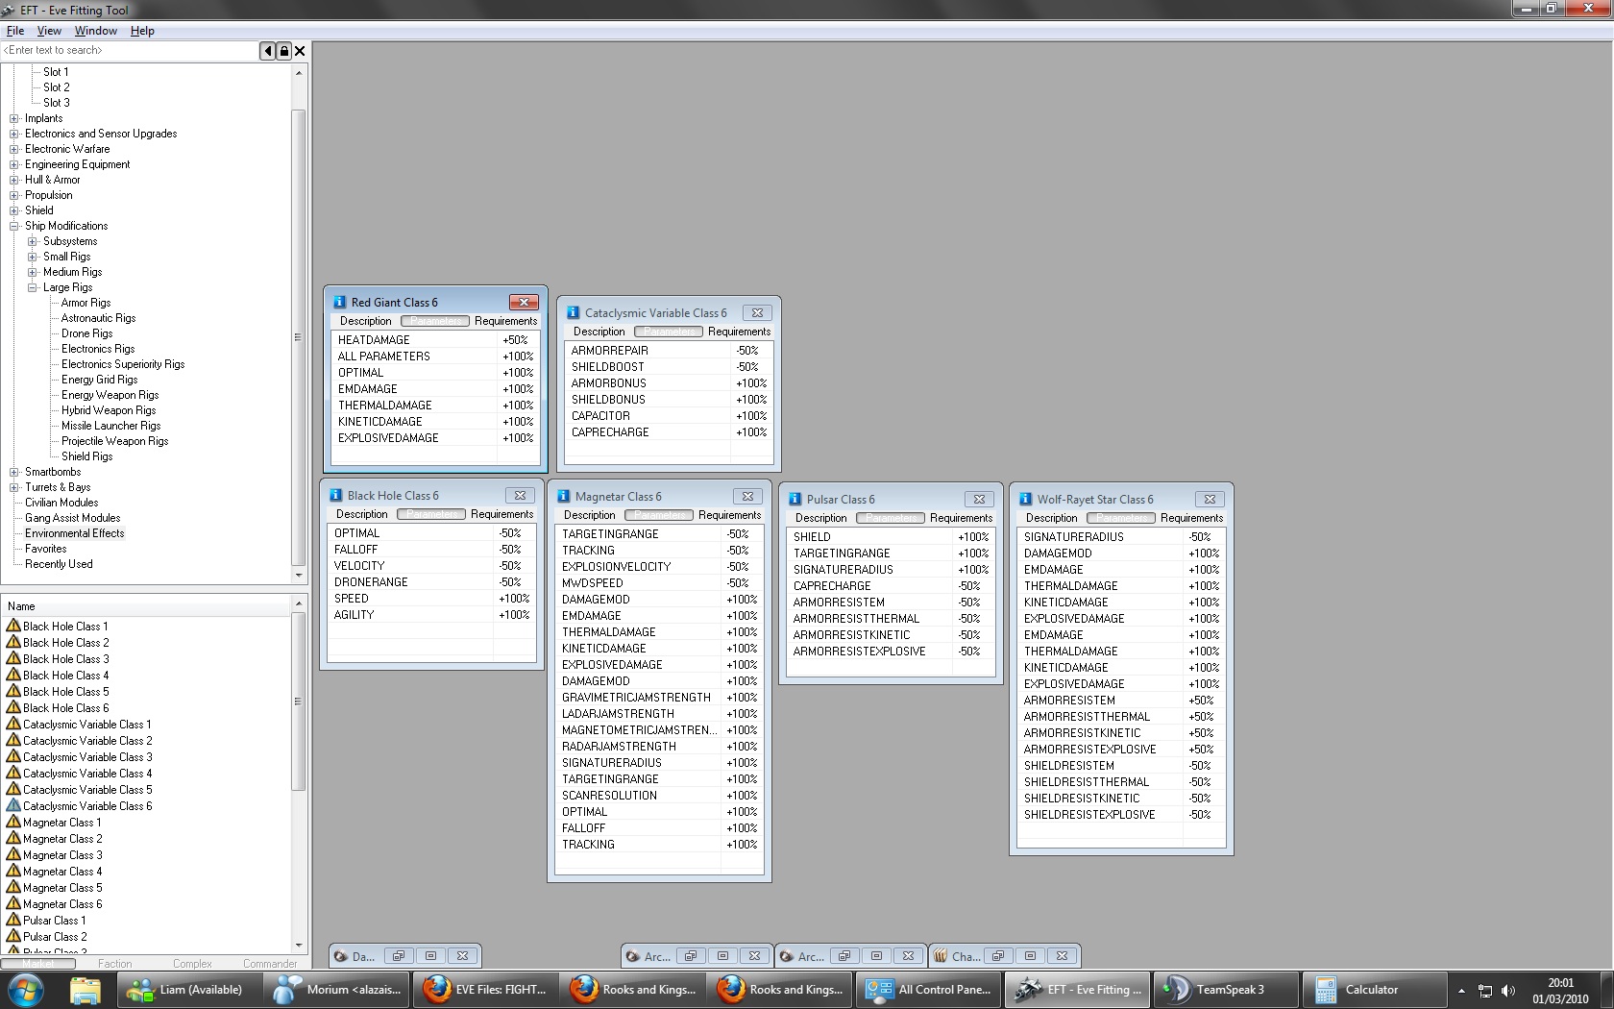The height and width of the screenshot is (1009, 1614).
Task: Click the Cha... minimized window icon
Action: (941, 956)
